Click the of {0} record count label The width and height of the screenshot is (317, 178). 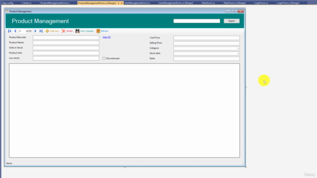tap(29, 31)
